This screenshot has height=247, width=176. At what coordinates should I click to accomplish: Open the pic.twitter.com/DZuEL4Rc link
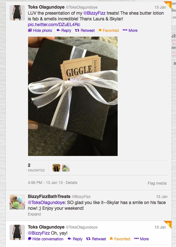54,25
